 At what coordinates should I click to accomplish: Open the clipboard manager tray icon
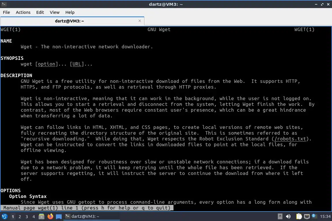[299, 216]
